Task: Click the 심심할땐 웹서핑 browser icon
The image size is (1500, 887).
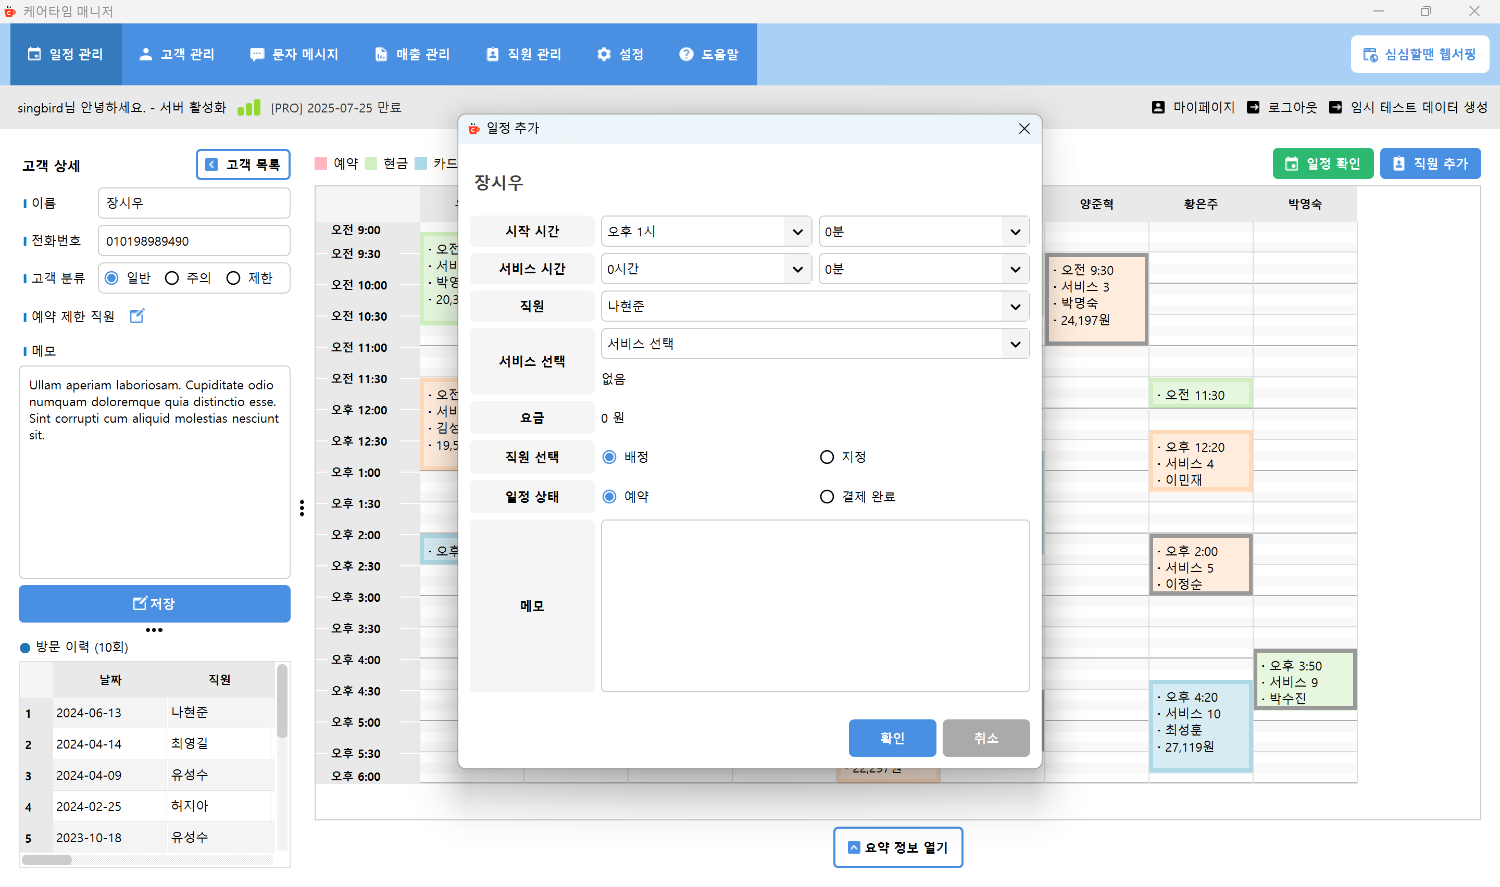Action: [1370, 54]
